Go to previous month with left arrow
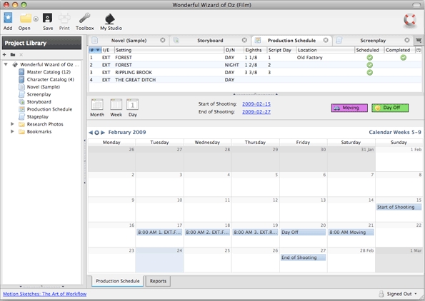Screen dimensions: 425x301 pos(91,133)
